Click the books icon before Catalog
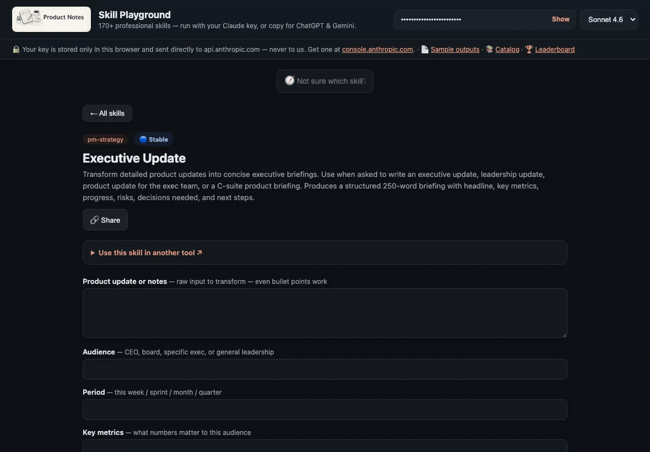 point(489,49)
